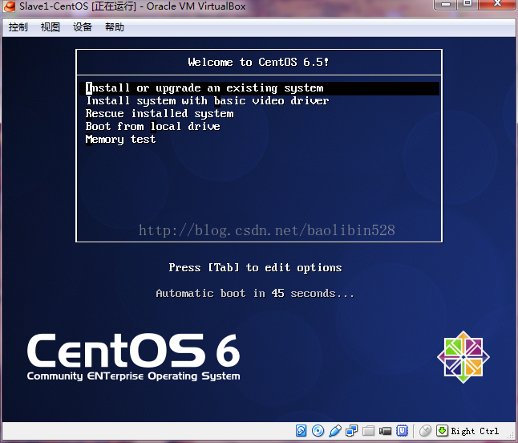Select Boot from local drive

click(x=152, y=126)
